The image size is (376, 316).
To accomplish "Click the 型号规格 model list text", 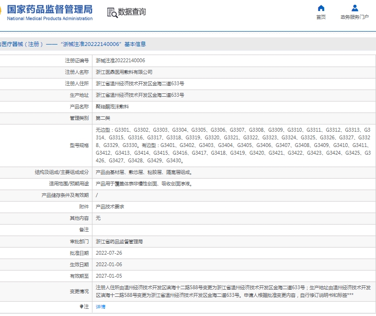I will pos(233,145).
